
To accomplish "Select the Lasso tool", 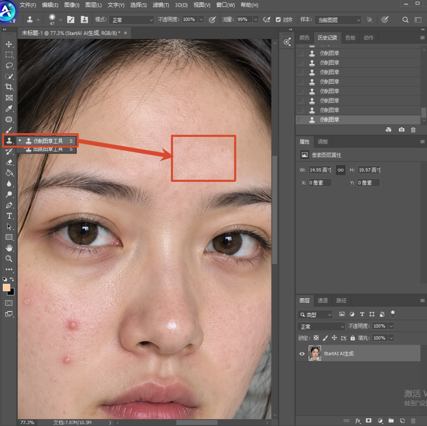I will (9, 65).
